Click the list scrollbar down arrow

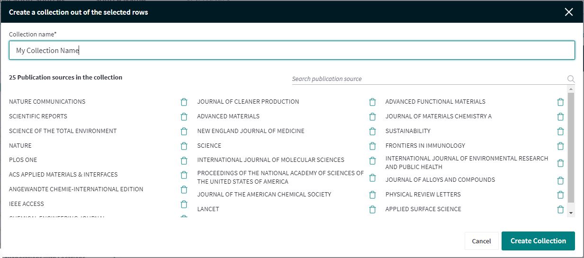pos(571,213)
